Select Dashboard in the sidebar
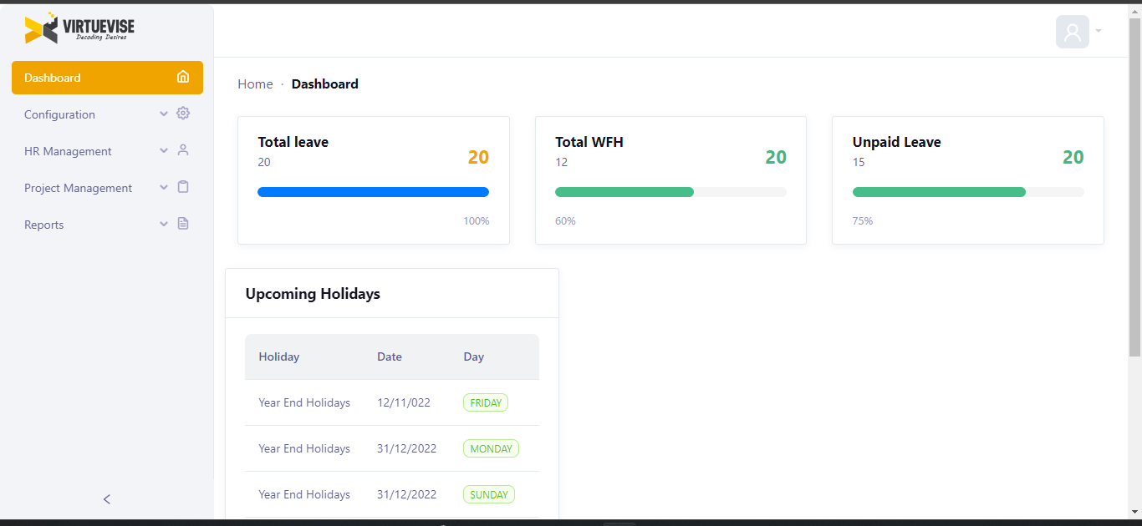1142x526 pixels. pyautogui.click(x=53, y=78)
